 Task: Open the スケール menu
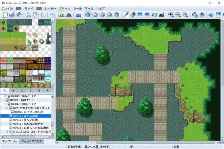(x=65, y=9)
